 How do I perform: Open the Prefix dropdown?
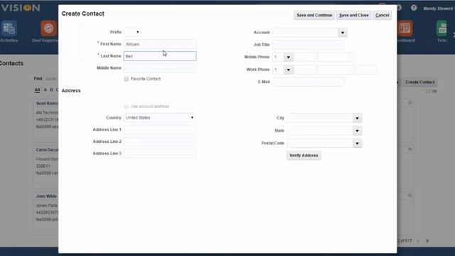[x=133, y=32]
